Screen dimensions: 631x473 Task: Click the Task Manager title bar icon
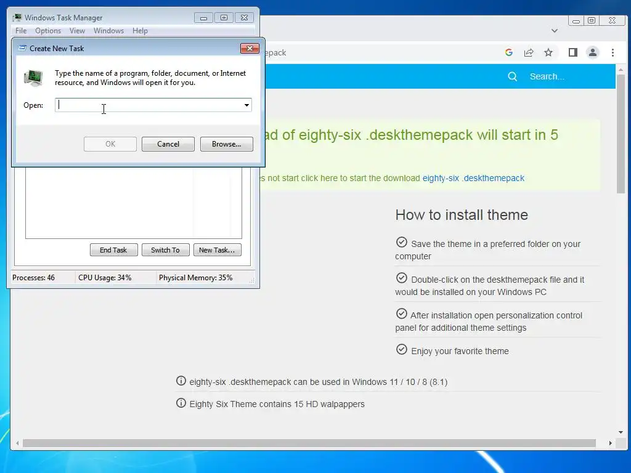(17, 17)
